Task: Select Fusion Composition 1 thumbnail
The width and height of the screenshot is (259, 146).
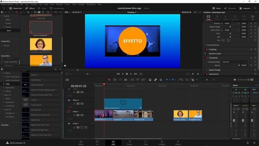Action: (x=41, y=28)
